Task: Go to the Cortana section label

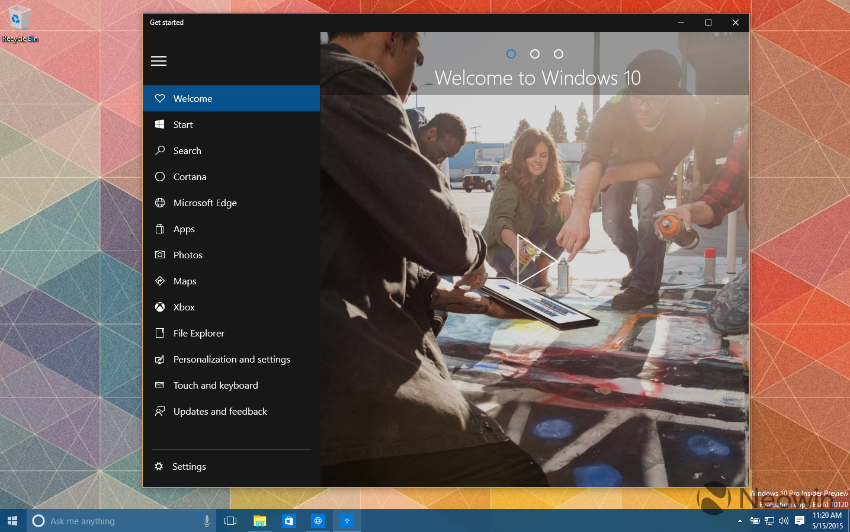Action: coord(190,177)
